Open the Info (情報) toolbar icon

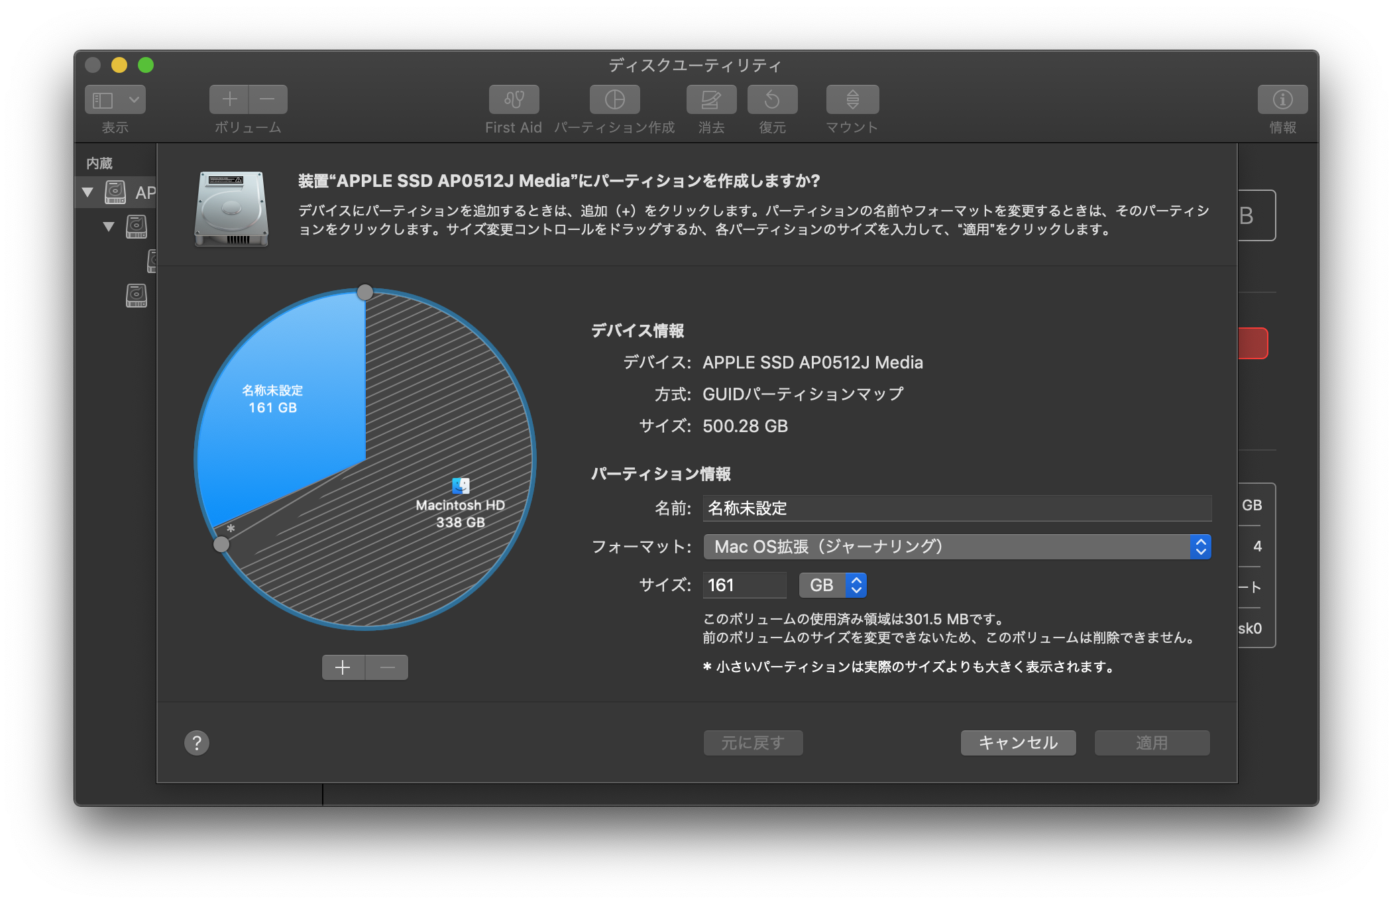(x=1282, y=99)
